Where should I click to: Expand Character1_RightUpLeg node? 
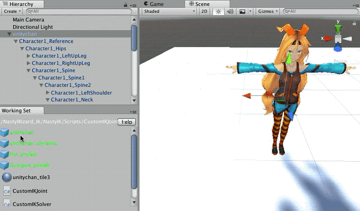tap(29, 63)
